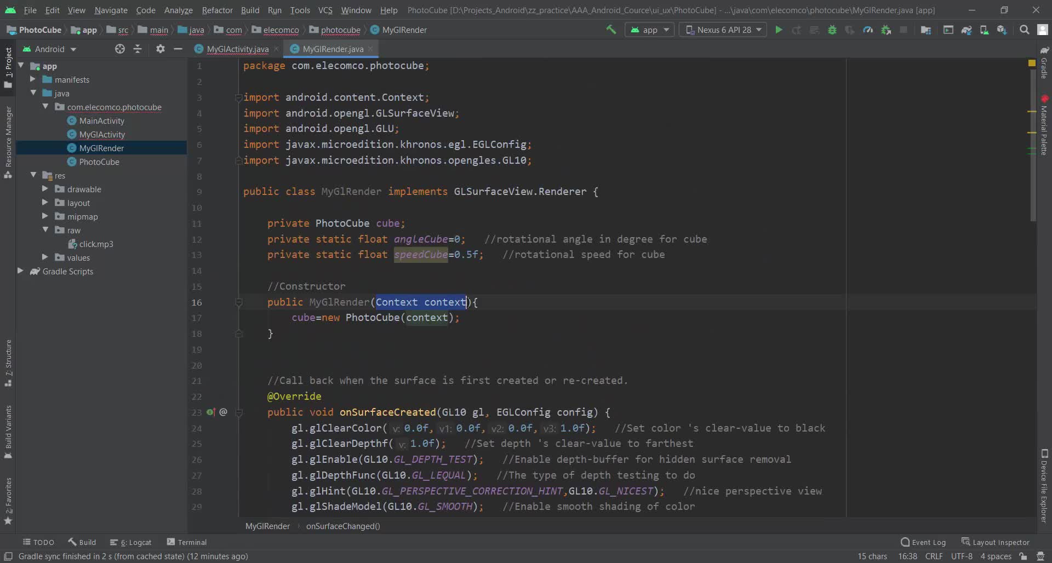Switch to the MyGlActivity.java tab

[237, 49]
